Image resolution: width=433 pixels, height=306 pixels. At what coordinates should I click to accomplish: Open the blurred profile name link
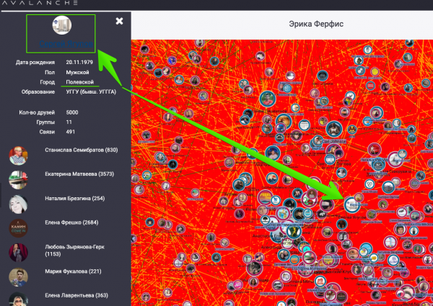(64, 45)
